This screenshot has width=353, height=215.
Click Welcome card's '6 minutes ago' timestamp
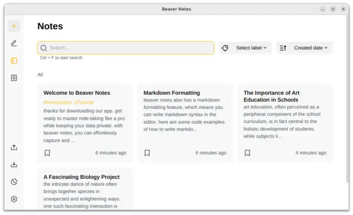(111, 153)
